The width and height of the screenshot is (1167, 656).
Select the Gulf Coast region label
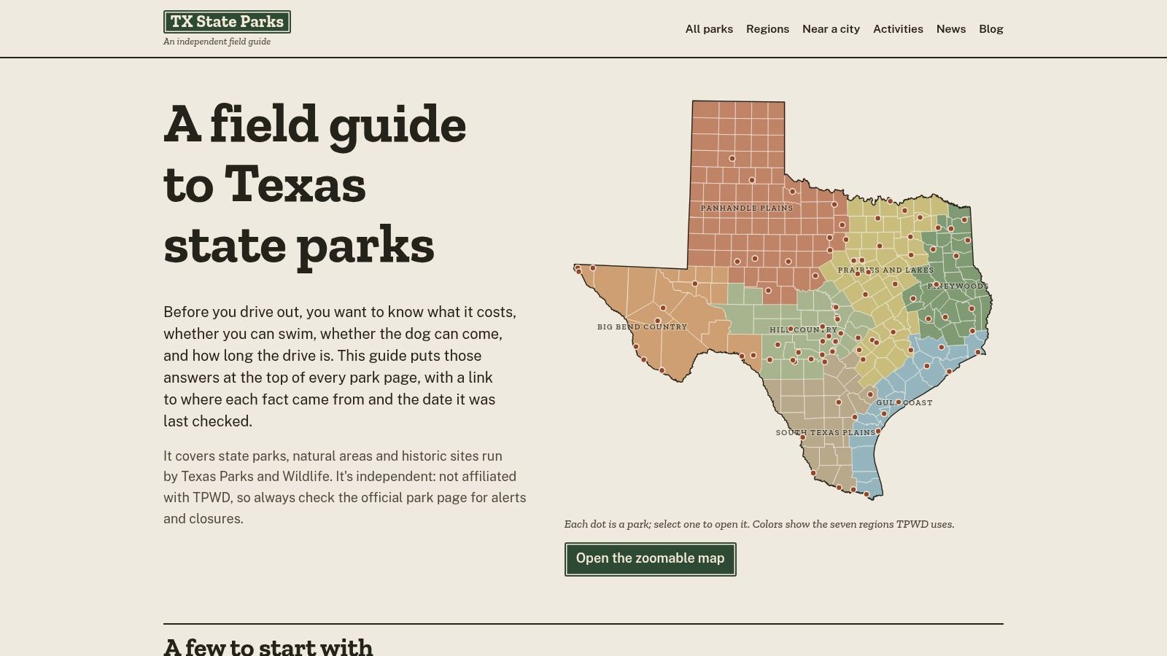click(904, 403)
